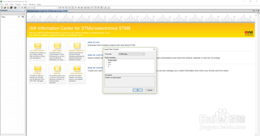260x136 pixels.
Task: Open the Project menu
Action: pyautogui.click(x=18, y=4)
